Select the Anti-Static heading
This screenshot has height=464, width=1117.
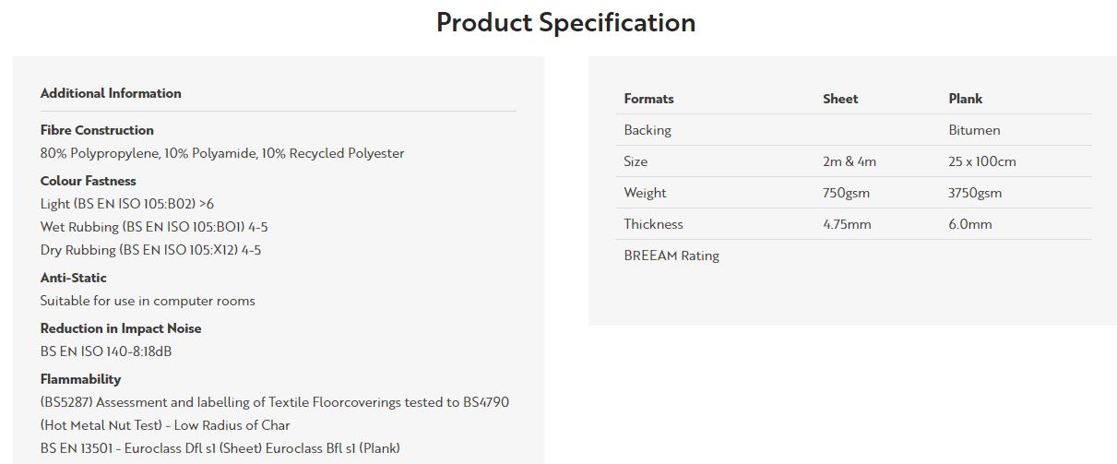coord(74,278)
